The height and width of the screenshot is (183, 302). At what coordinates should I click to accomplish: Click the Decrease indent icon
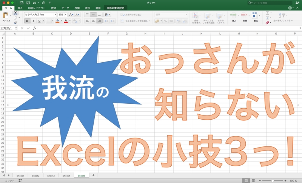(106, 21)
